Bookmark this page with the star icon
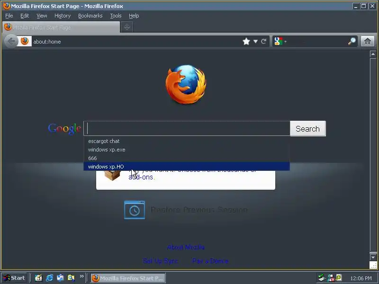The image size is (379, 284). point(246,42)
